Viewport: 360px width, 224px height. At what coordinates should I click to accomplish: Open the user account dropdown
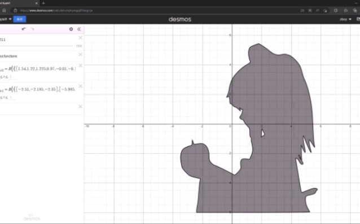[345, 19]
